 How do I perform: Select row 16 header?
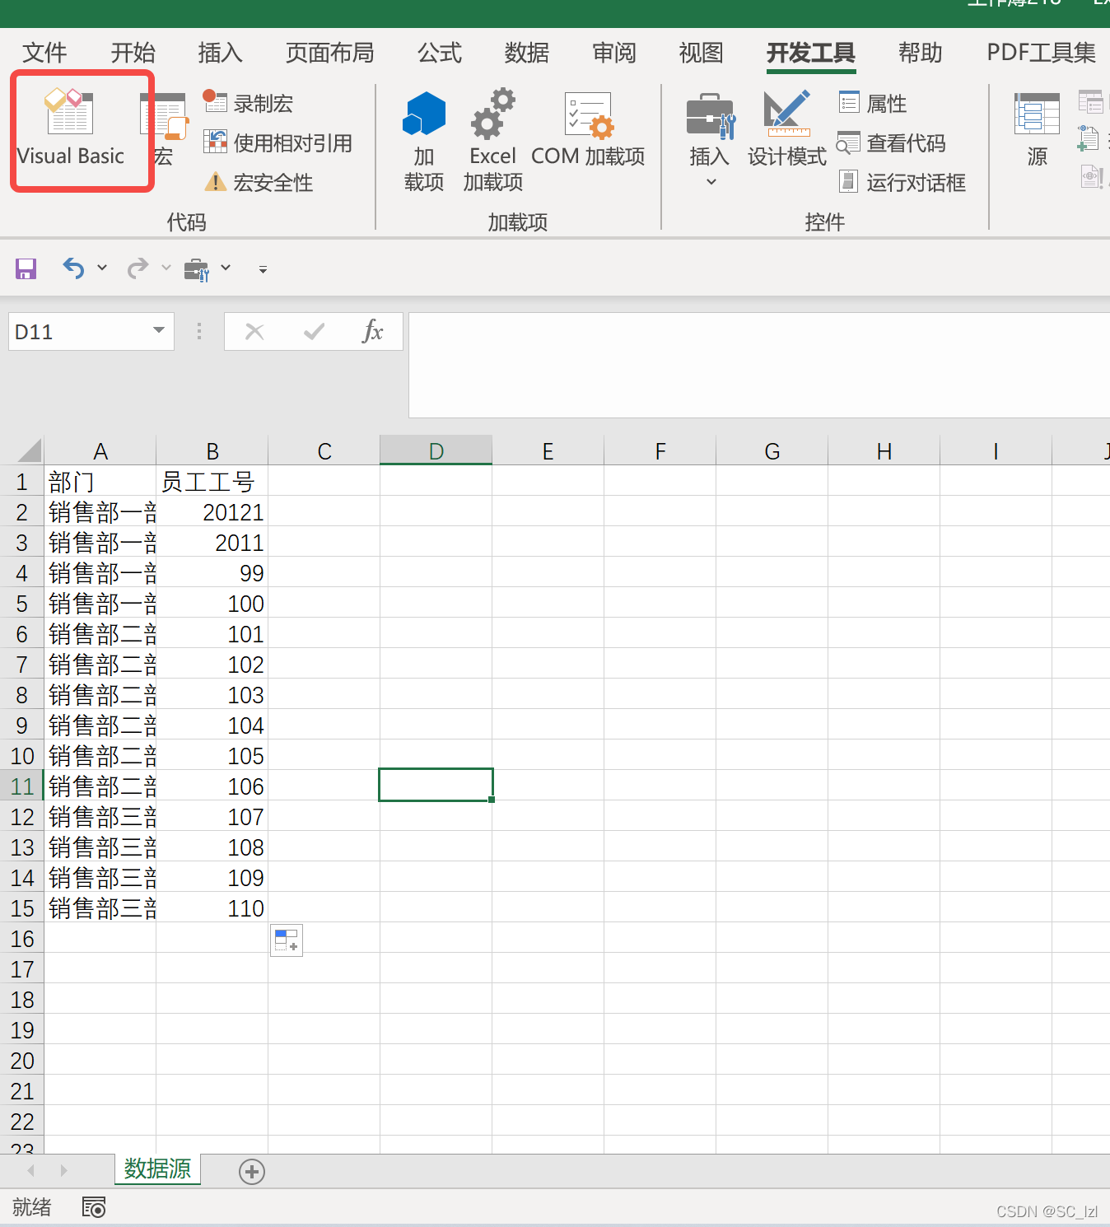(x=22, y=939)
